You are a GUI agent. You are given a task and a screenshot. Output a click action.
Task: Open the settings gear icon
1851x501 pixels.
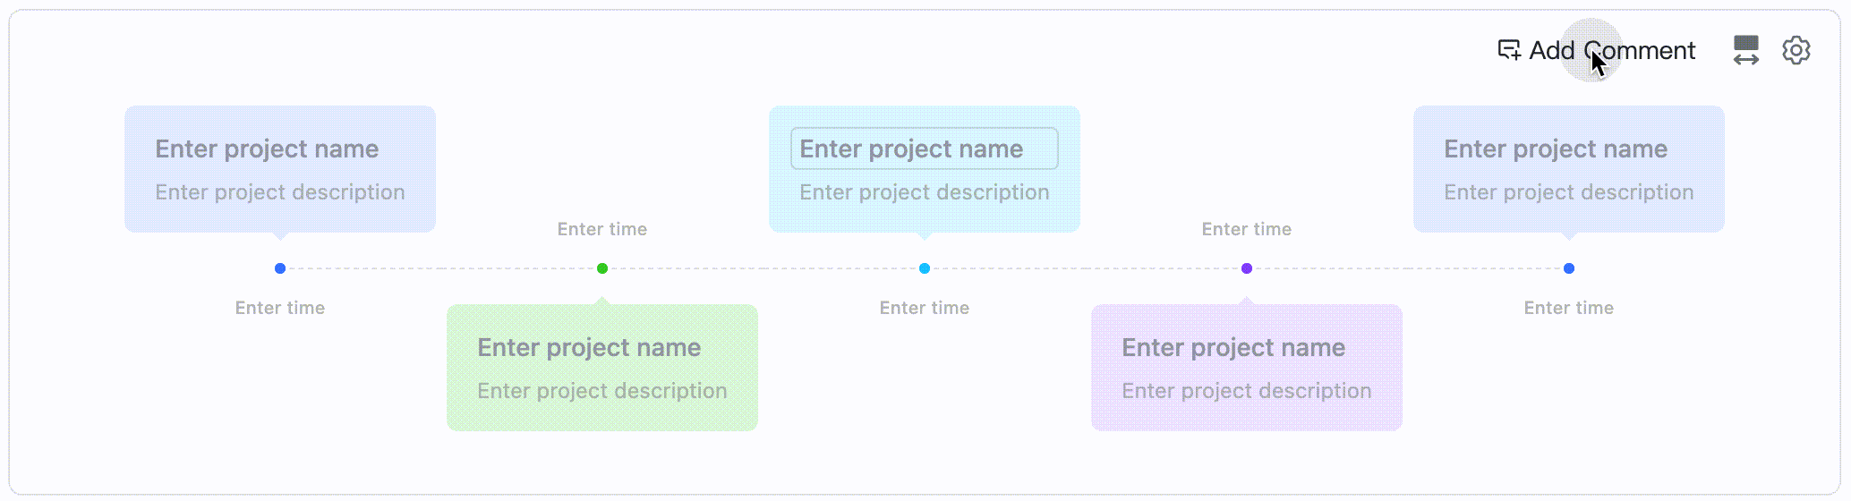tap(1796, 50)
